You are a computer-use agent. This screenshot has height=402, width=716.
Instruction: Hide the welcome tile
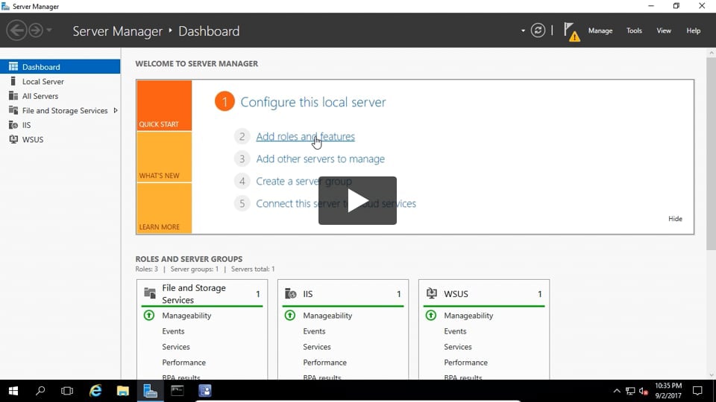675,219
